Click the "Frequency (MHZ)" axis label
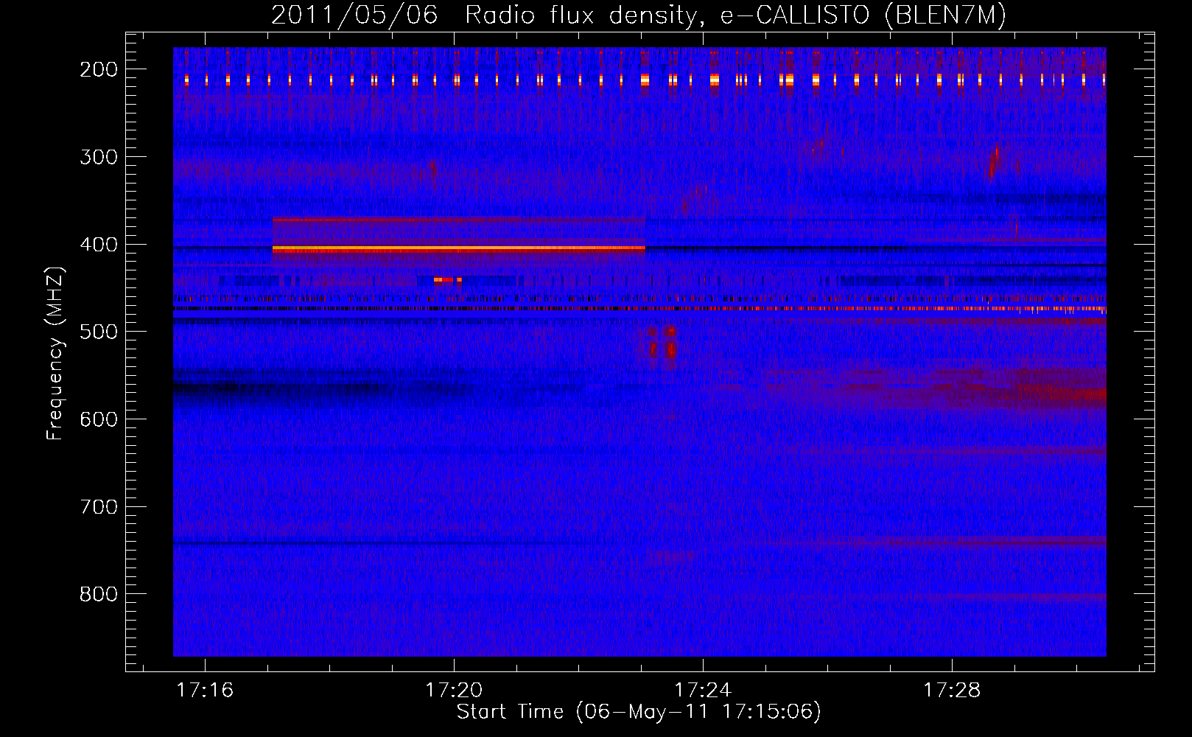This screenshot has height=737, width=1192. tap(55, 354)
